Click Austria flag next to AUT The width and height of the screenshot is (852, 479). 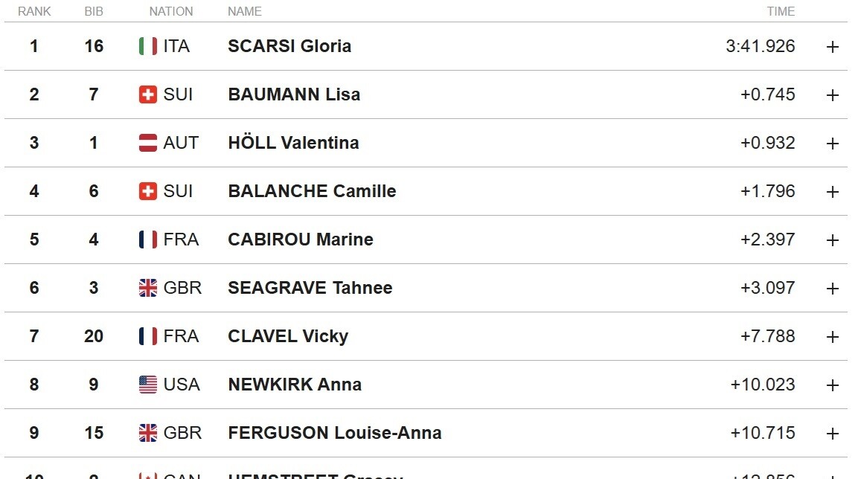(x=148, y=143)
